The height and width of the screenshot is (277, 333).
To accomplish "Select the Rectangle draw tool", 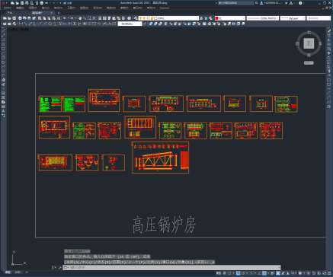I will (3, 49).
